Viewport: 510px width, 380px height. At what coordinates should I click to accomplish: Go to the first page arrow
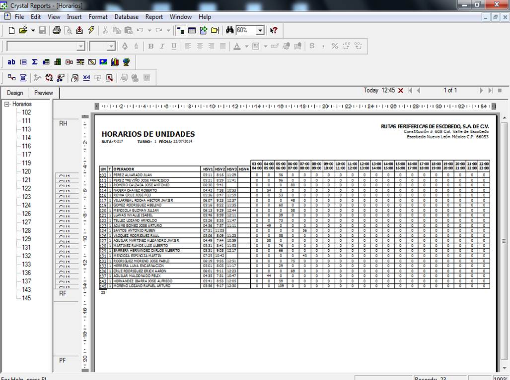pos(410,91)
